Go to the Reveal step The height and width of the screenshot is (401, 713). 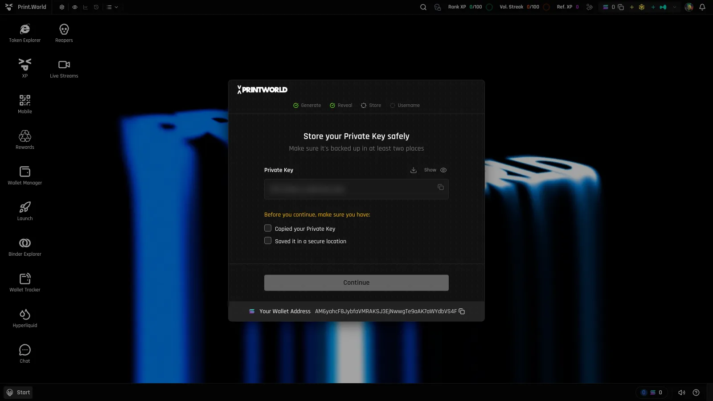click(x=341, y=106)
